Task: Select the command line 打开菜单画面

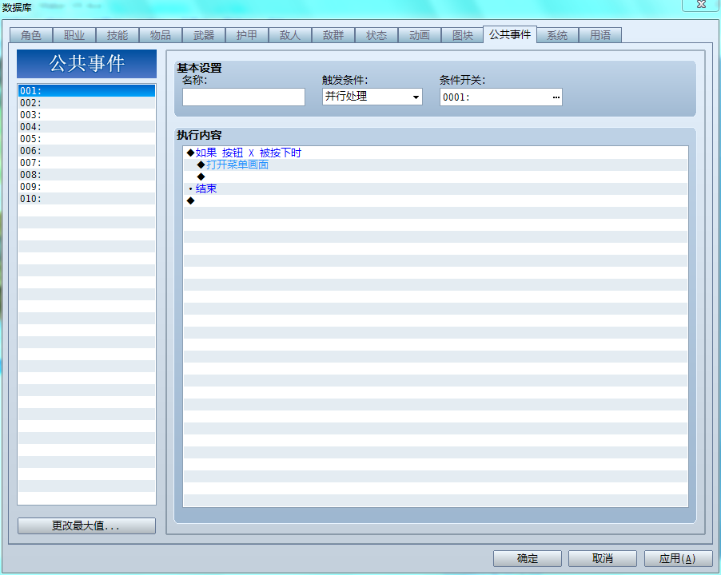Action: pos(436,165)
